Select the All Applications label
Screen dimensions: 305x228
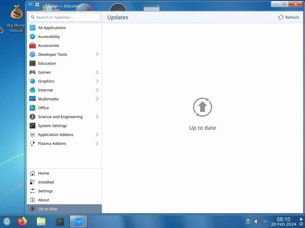[x=52, y=28]
